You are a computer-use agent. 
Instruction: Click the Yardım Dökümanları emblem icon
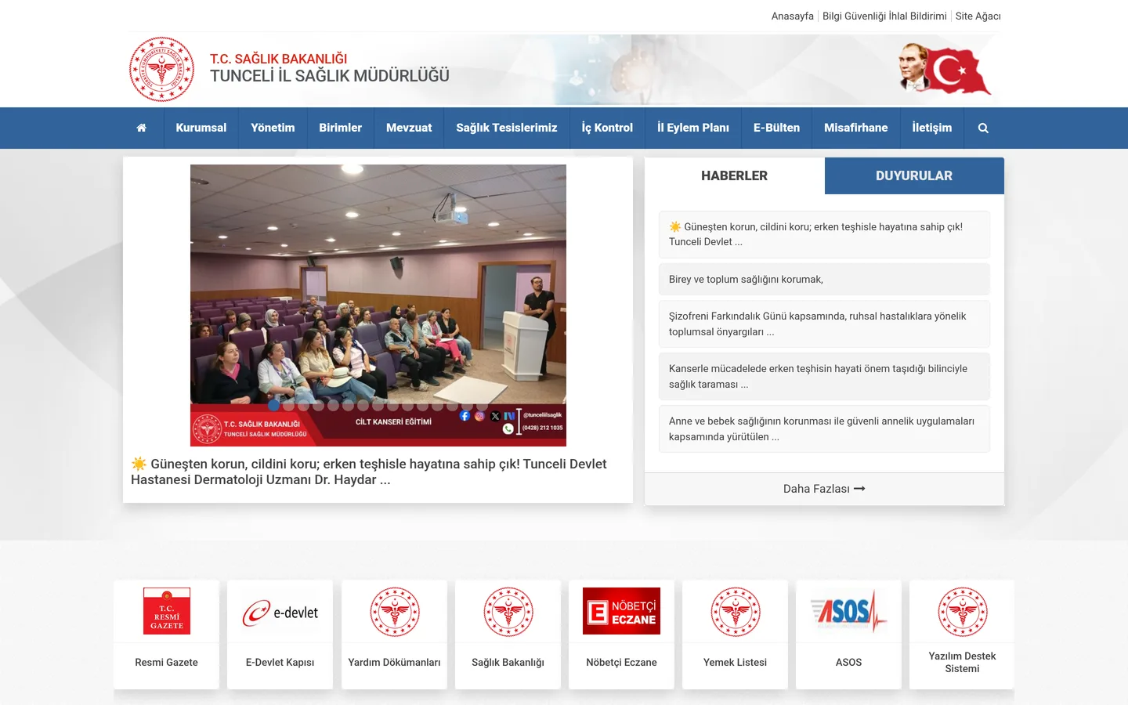tap(395, 612)
